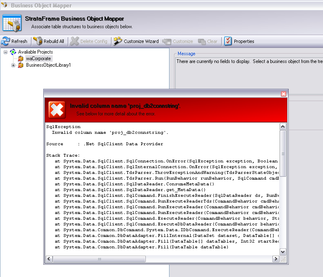Click the vertical scrollbar thumb in error dialog

pos(283,154)
